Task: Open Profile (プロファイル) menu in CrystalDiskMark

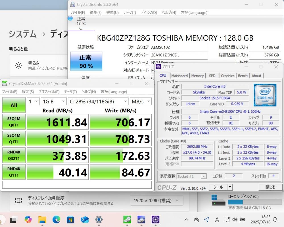Action: coord(49,92)
